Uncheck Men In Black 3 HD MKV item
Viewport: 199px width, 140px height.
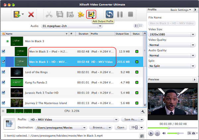tap(3, 62)
